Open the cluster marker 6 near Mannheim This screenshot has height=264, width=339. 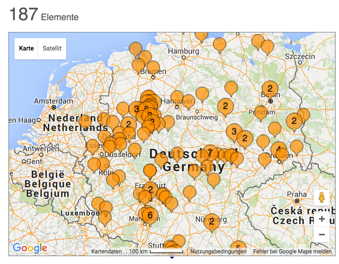tap(150, 215)
